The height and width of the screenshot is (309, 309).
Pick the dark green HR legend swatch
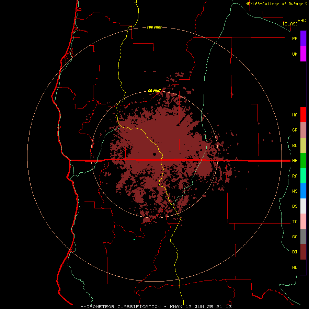point(303,161)
